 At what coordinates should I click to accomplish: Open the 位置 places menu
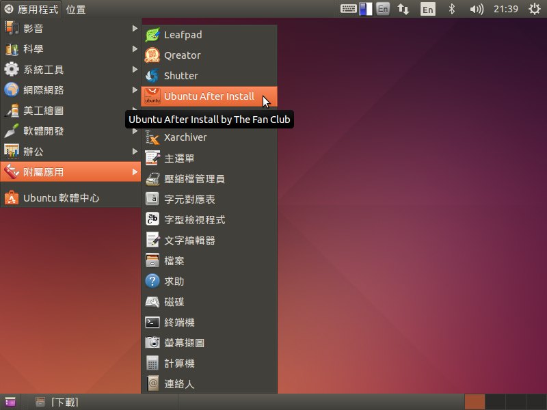[x=76, y=9]
